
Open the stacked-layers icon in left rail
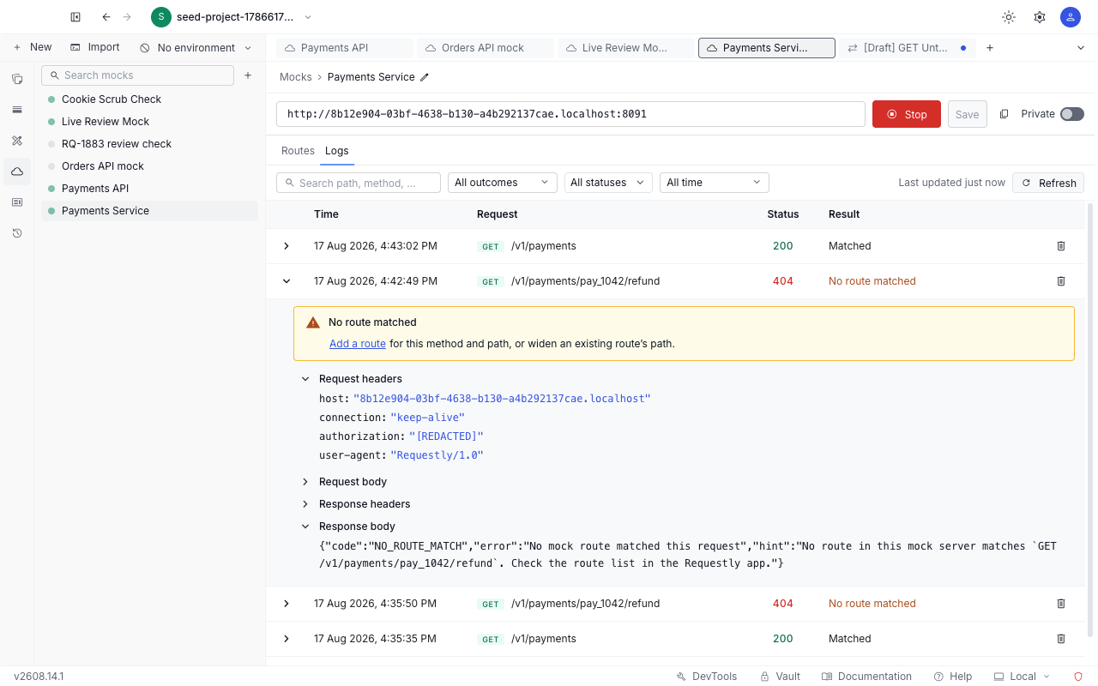point(17,110)
